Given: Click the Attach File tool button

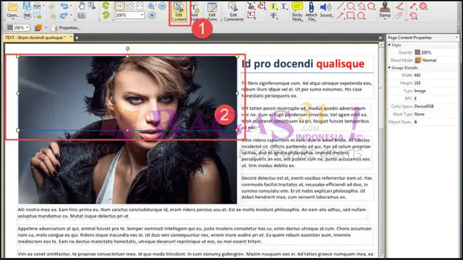Looking at the screenshot, I should (311, 12).
